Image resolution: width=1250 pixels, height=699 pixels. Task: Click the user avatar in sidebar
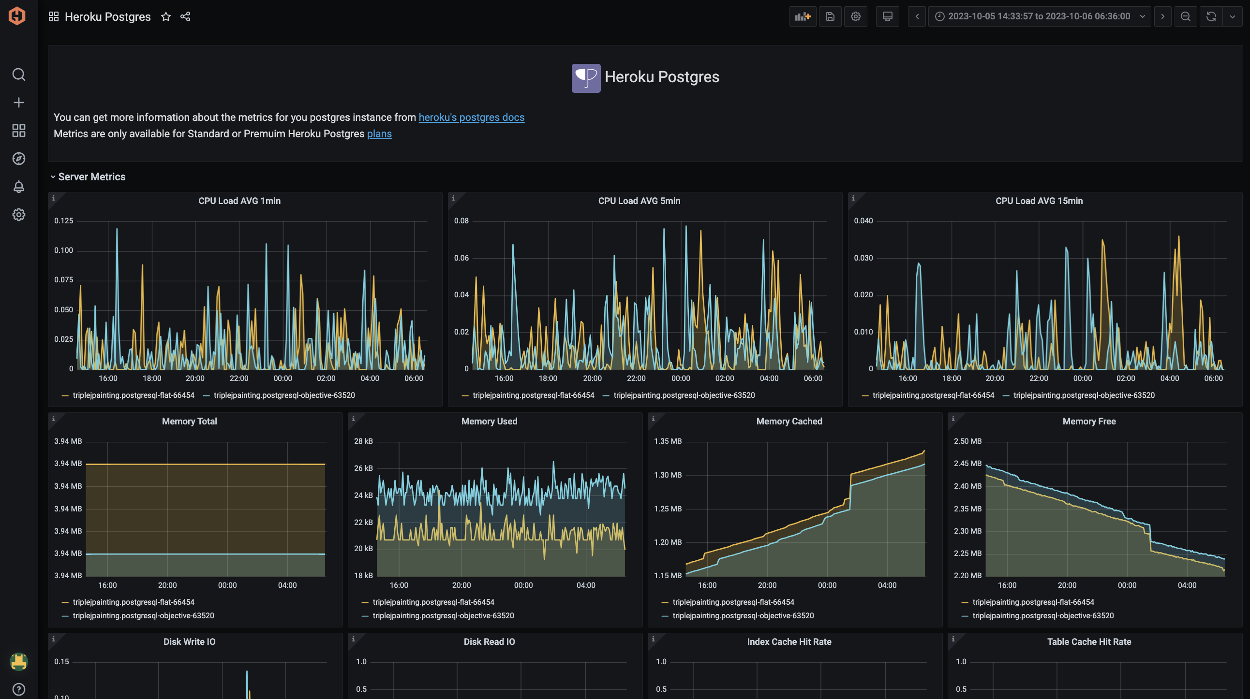click(x=18, y=662)
